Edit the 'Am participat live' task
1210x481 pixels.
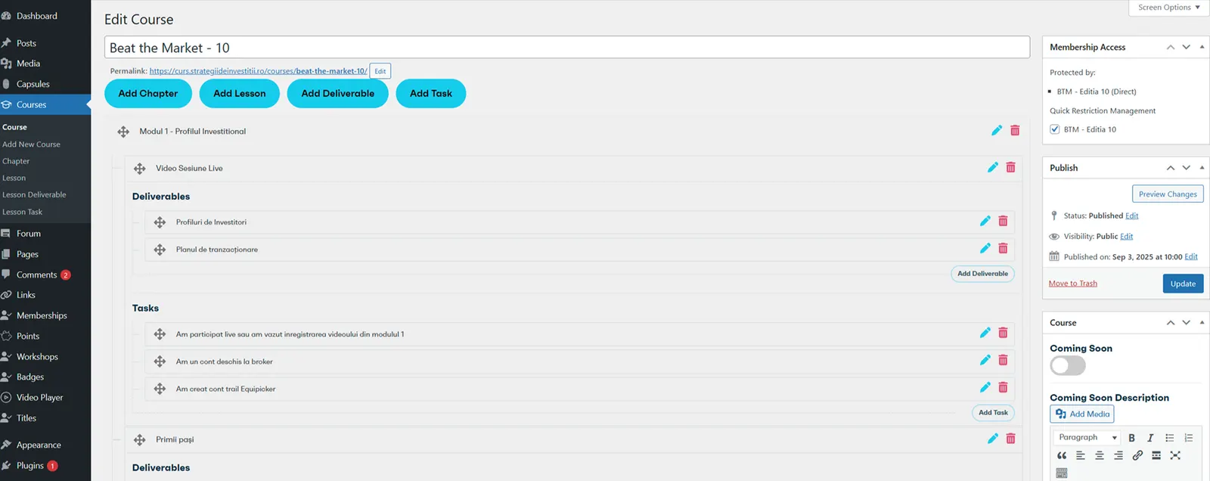point(985,333)
